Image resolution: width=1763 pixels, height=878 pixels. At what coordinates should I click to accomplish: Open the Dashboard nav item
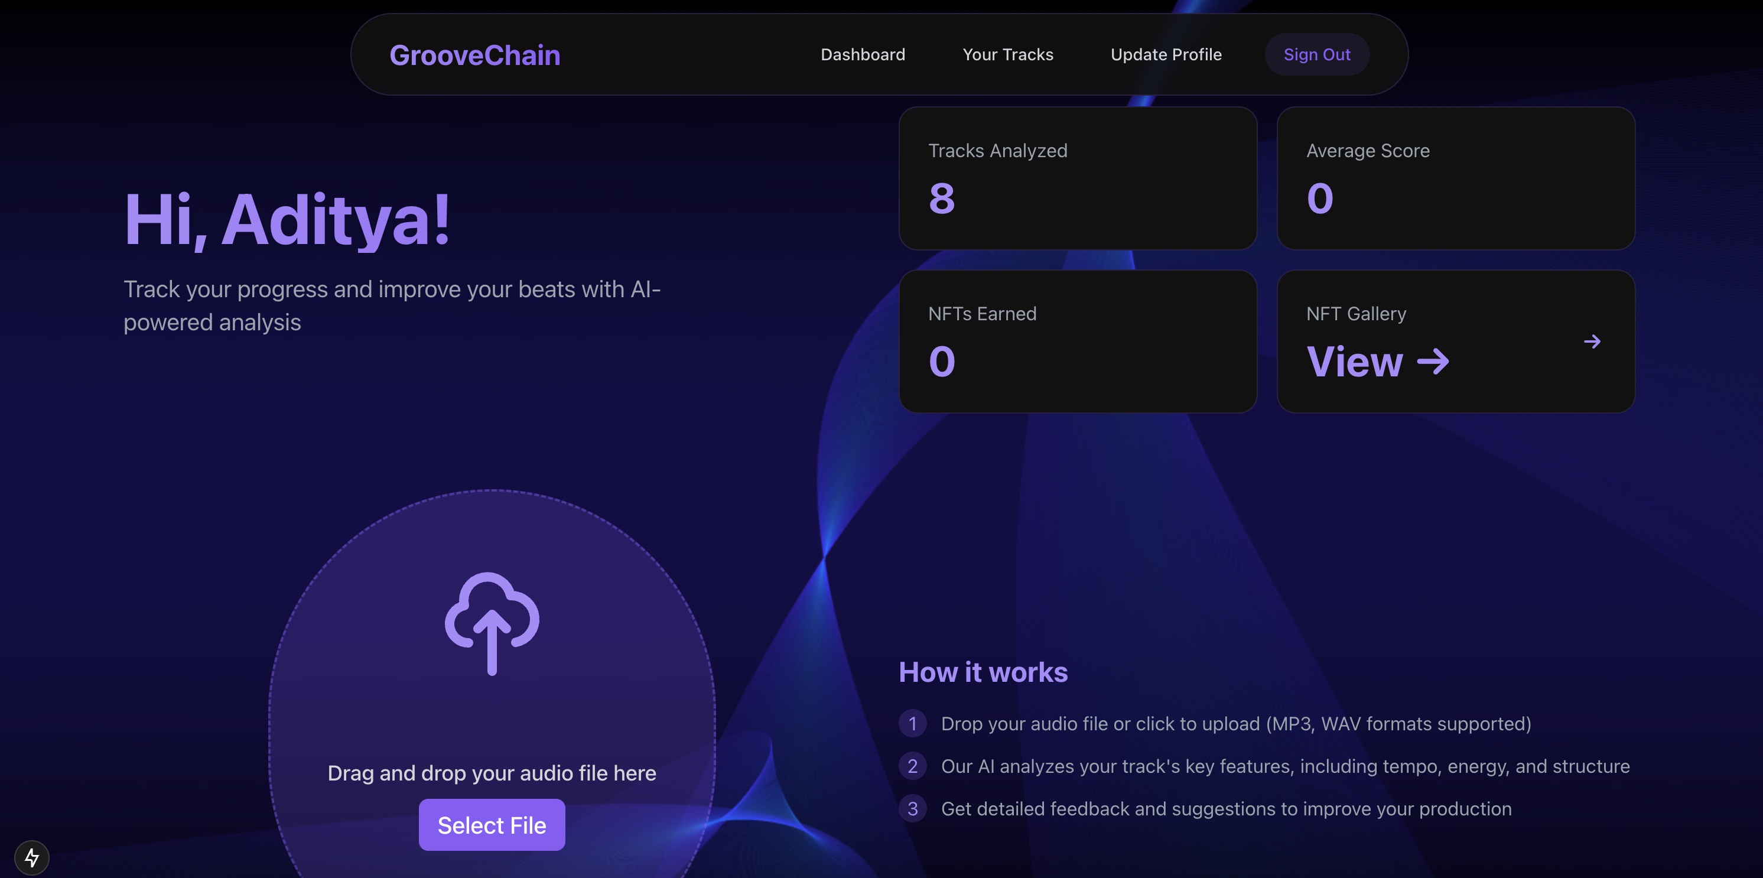point(863,55)
